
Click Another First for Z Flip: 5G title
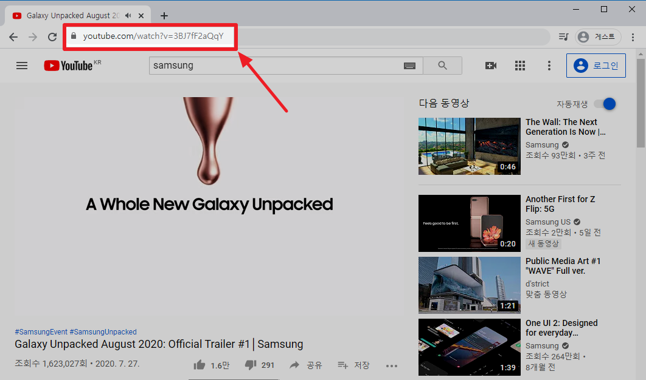[x=560, y=204]
